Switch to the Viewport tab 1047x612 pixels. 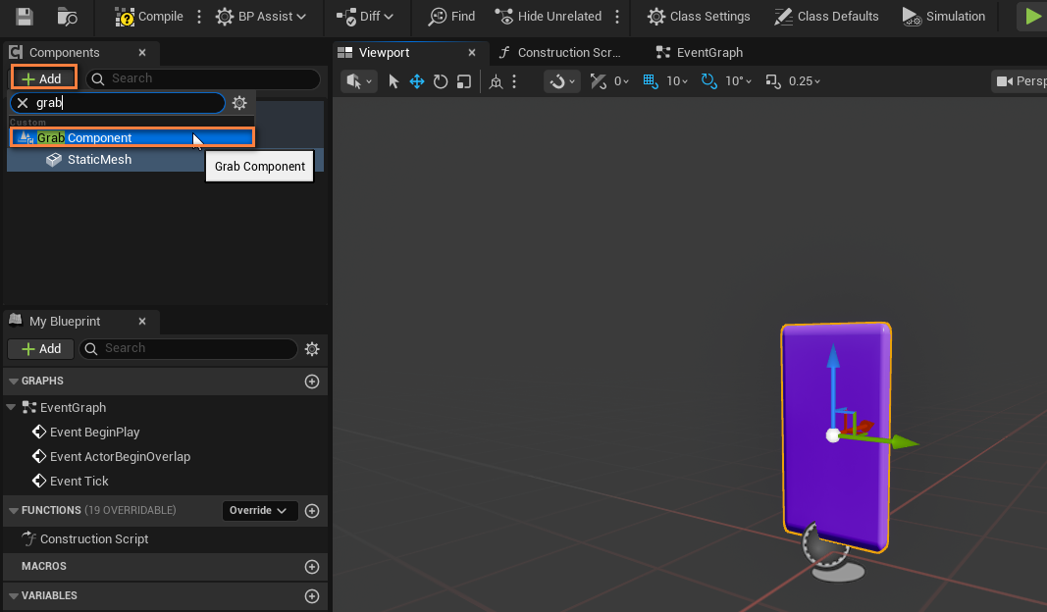click(x=384, y=52)
